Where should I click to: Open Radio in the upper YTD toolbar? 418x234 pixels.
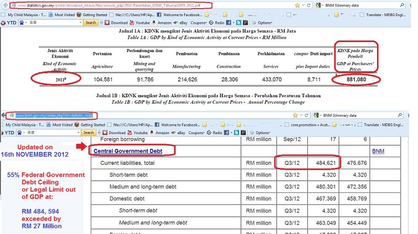click(216, 23)
